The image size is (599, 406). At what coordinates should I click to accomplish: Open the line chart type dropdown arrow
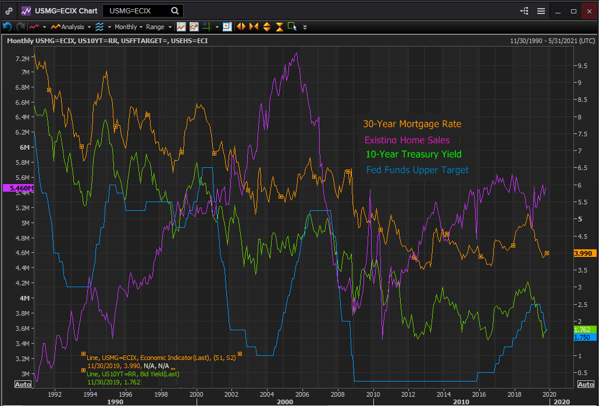(x=45, y=27)
